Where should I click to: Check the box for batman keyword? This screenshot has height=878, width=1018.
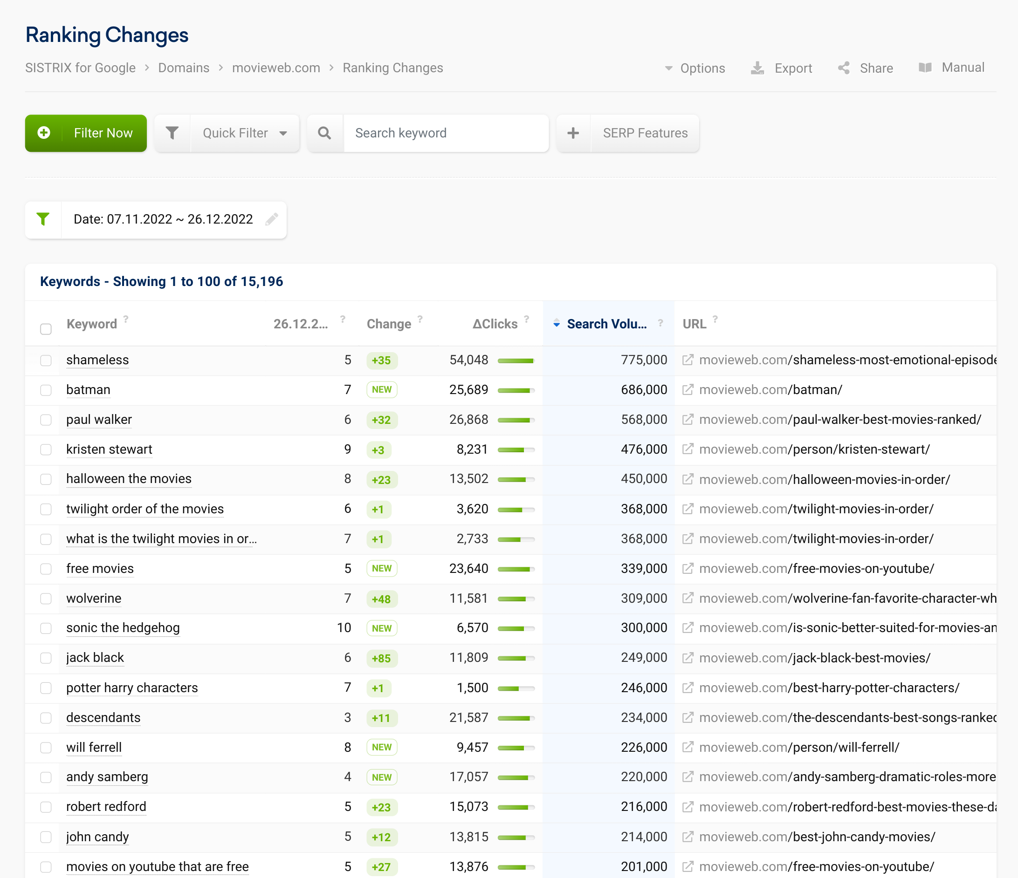(x=46, y=390)
